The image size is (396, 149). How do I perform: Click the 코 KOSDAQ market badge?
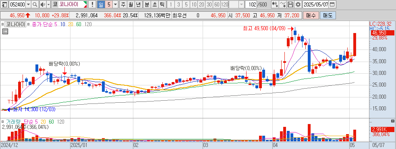pyautogui.click(x=55, y=4)
